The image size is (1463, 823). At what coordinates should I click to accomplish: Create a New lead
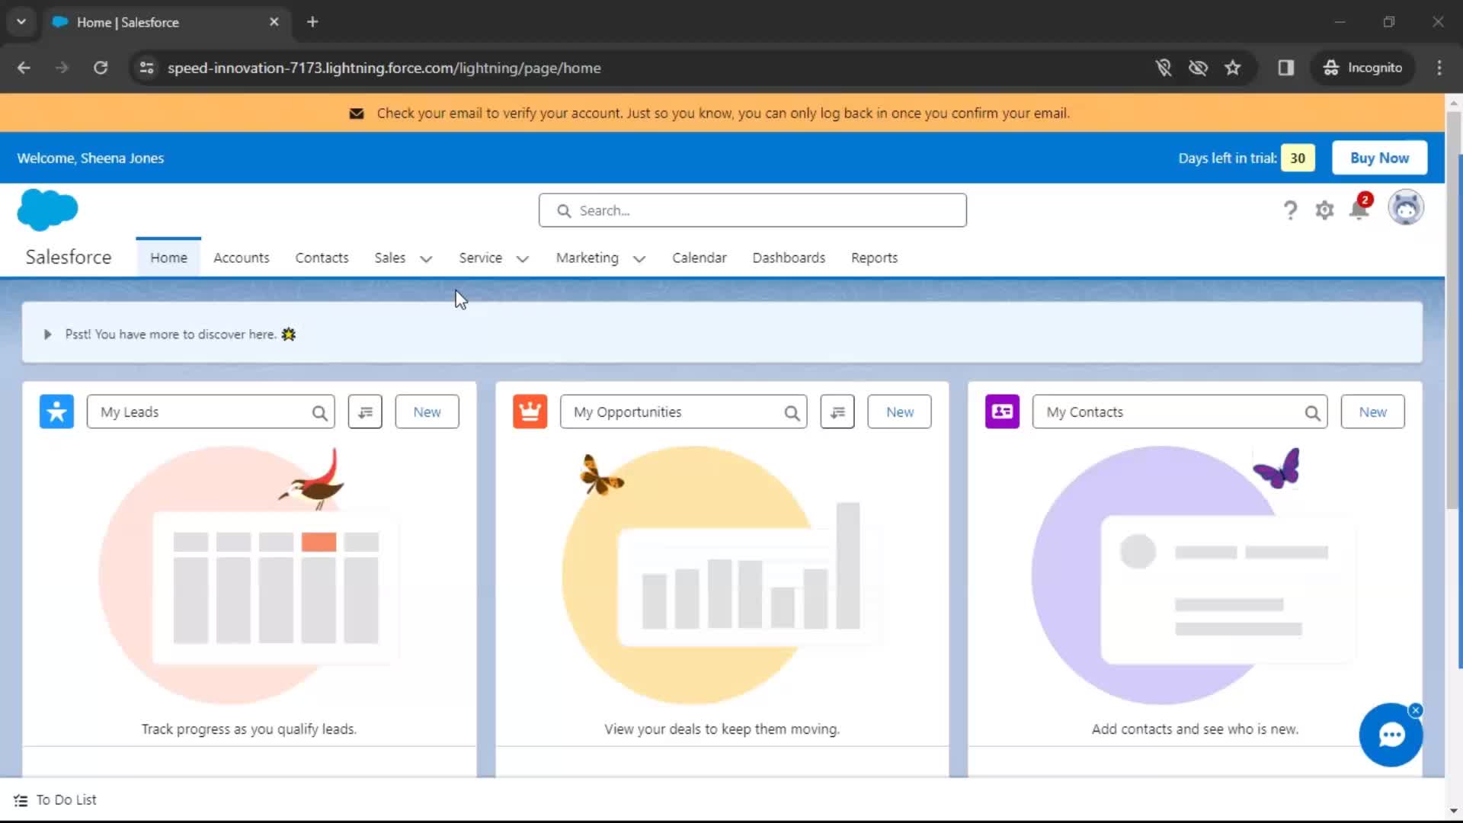427,411
